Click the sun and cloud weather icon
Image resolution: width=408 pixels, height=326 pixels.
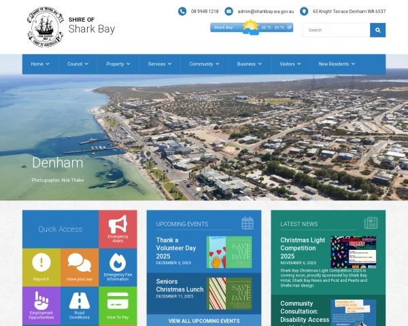click(x=250, y=27)
